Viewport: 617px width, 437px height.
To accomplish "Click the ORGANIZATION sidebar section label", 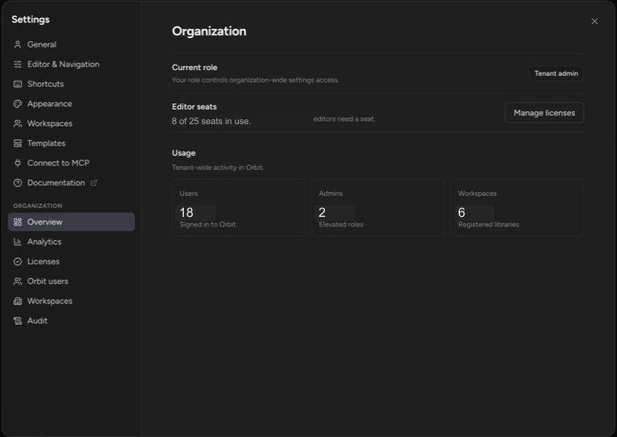I will tap(37, 206).
